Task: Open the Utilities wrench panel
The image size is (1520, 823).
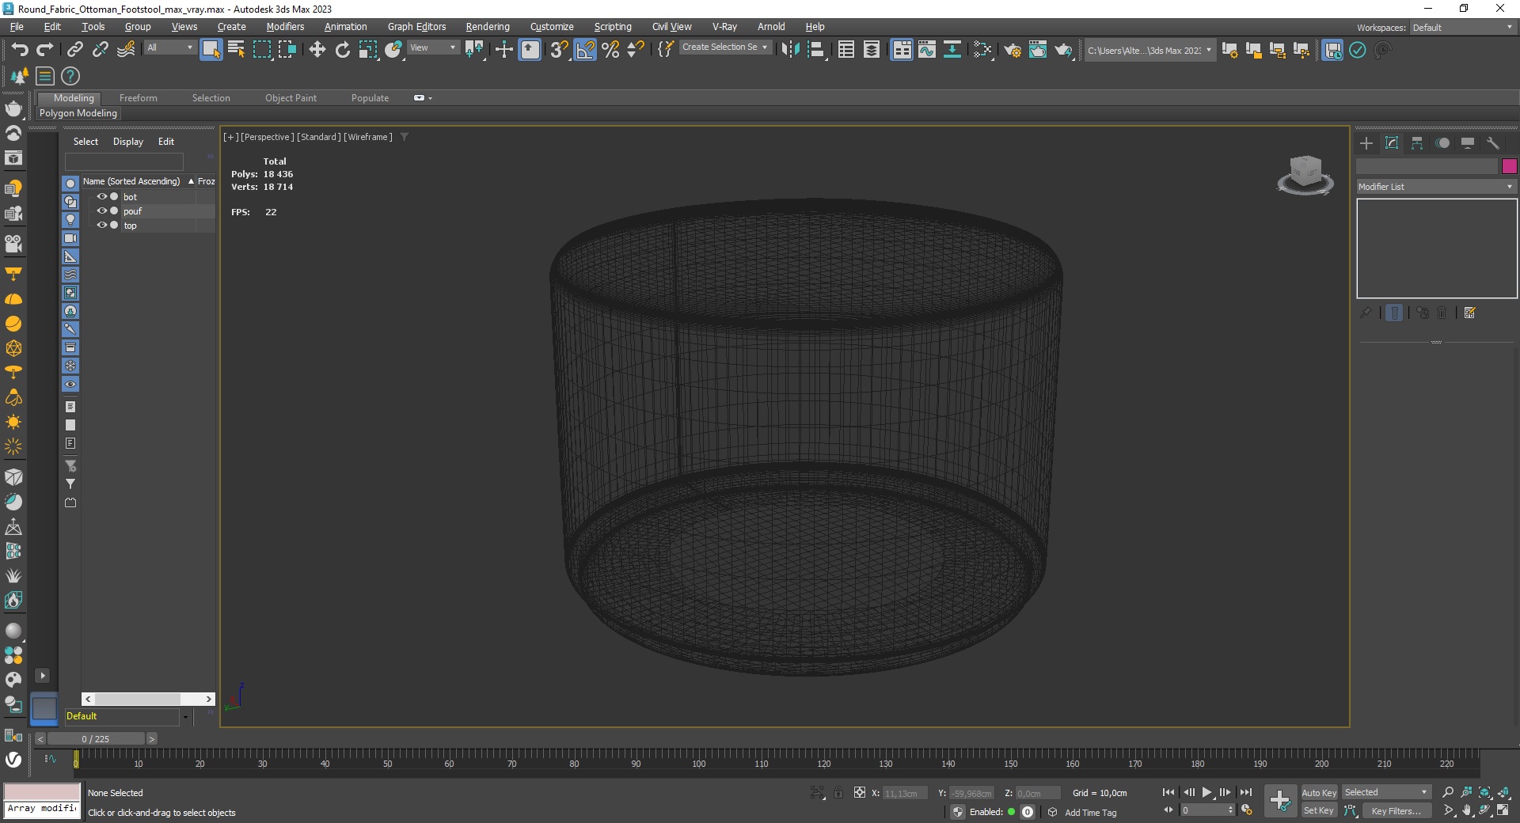Action: [x=1493, y=143]
